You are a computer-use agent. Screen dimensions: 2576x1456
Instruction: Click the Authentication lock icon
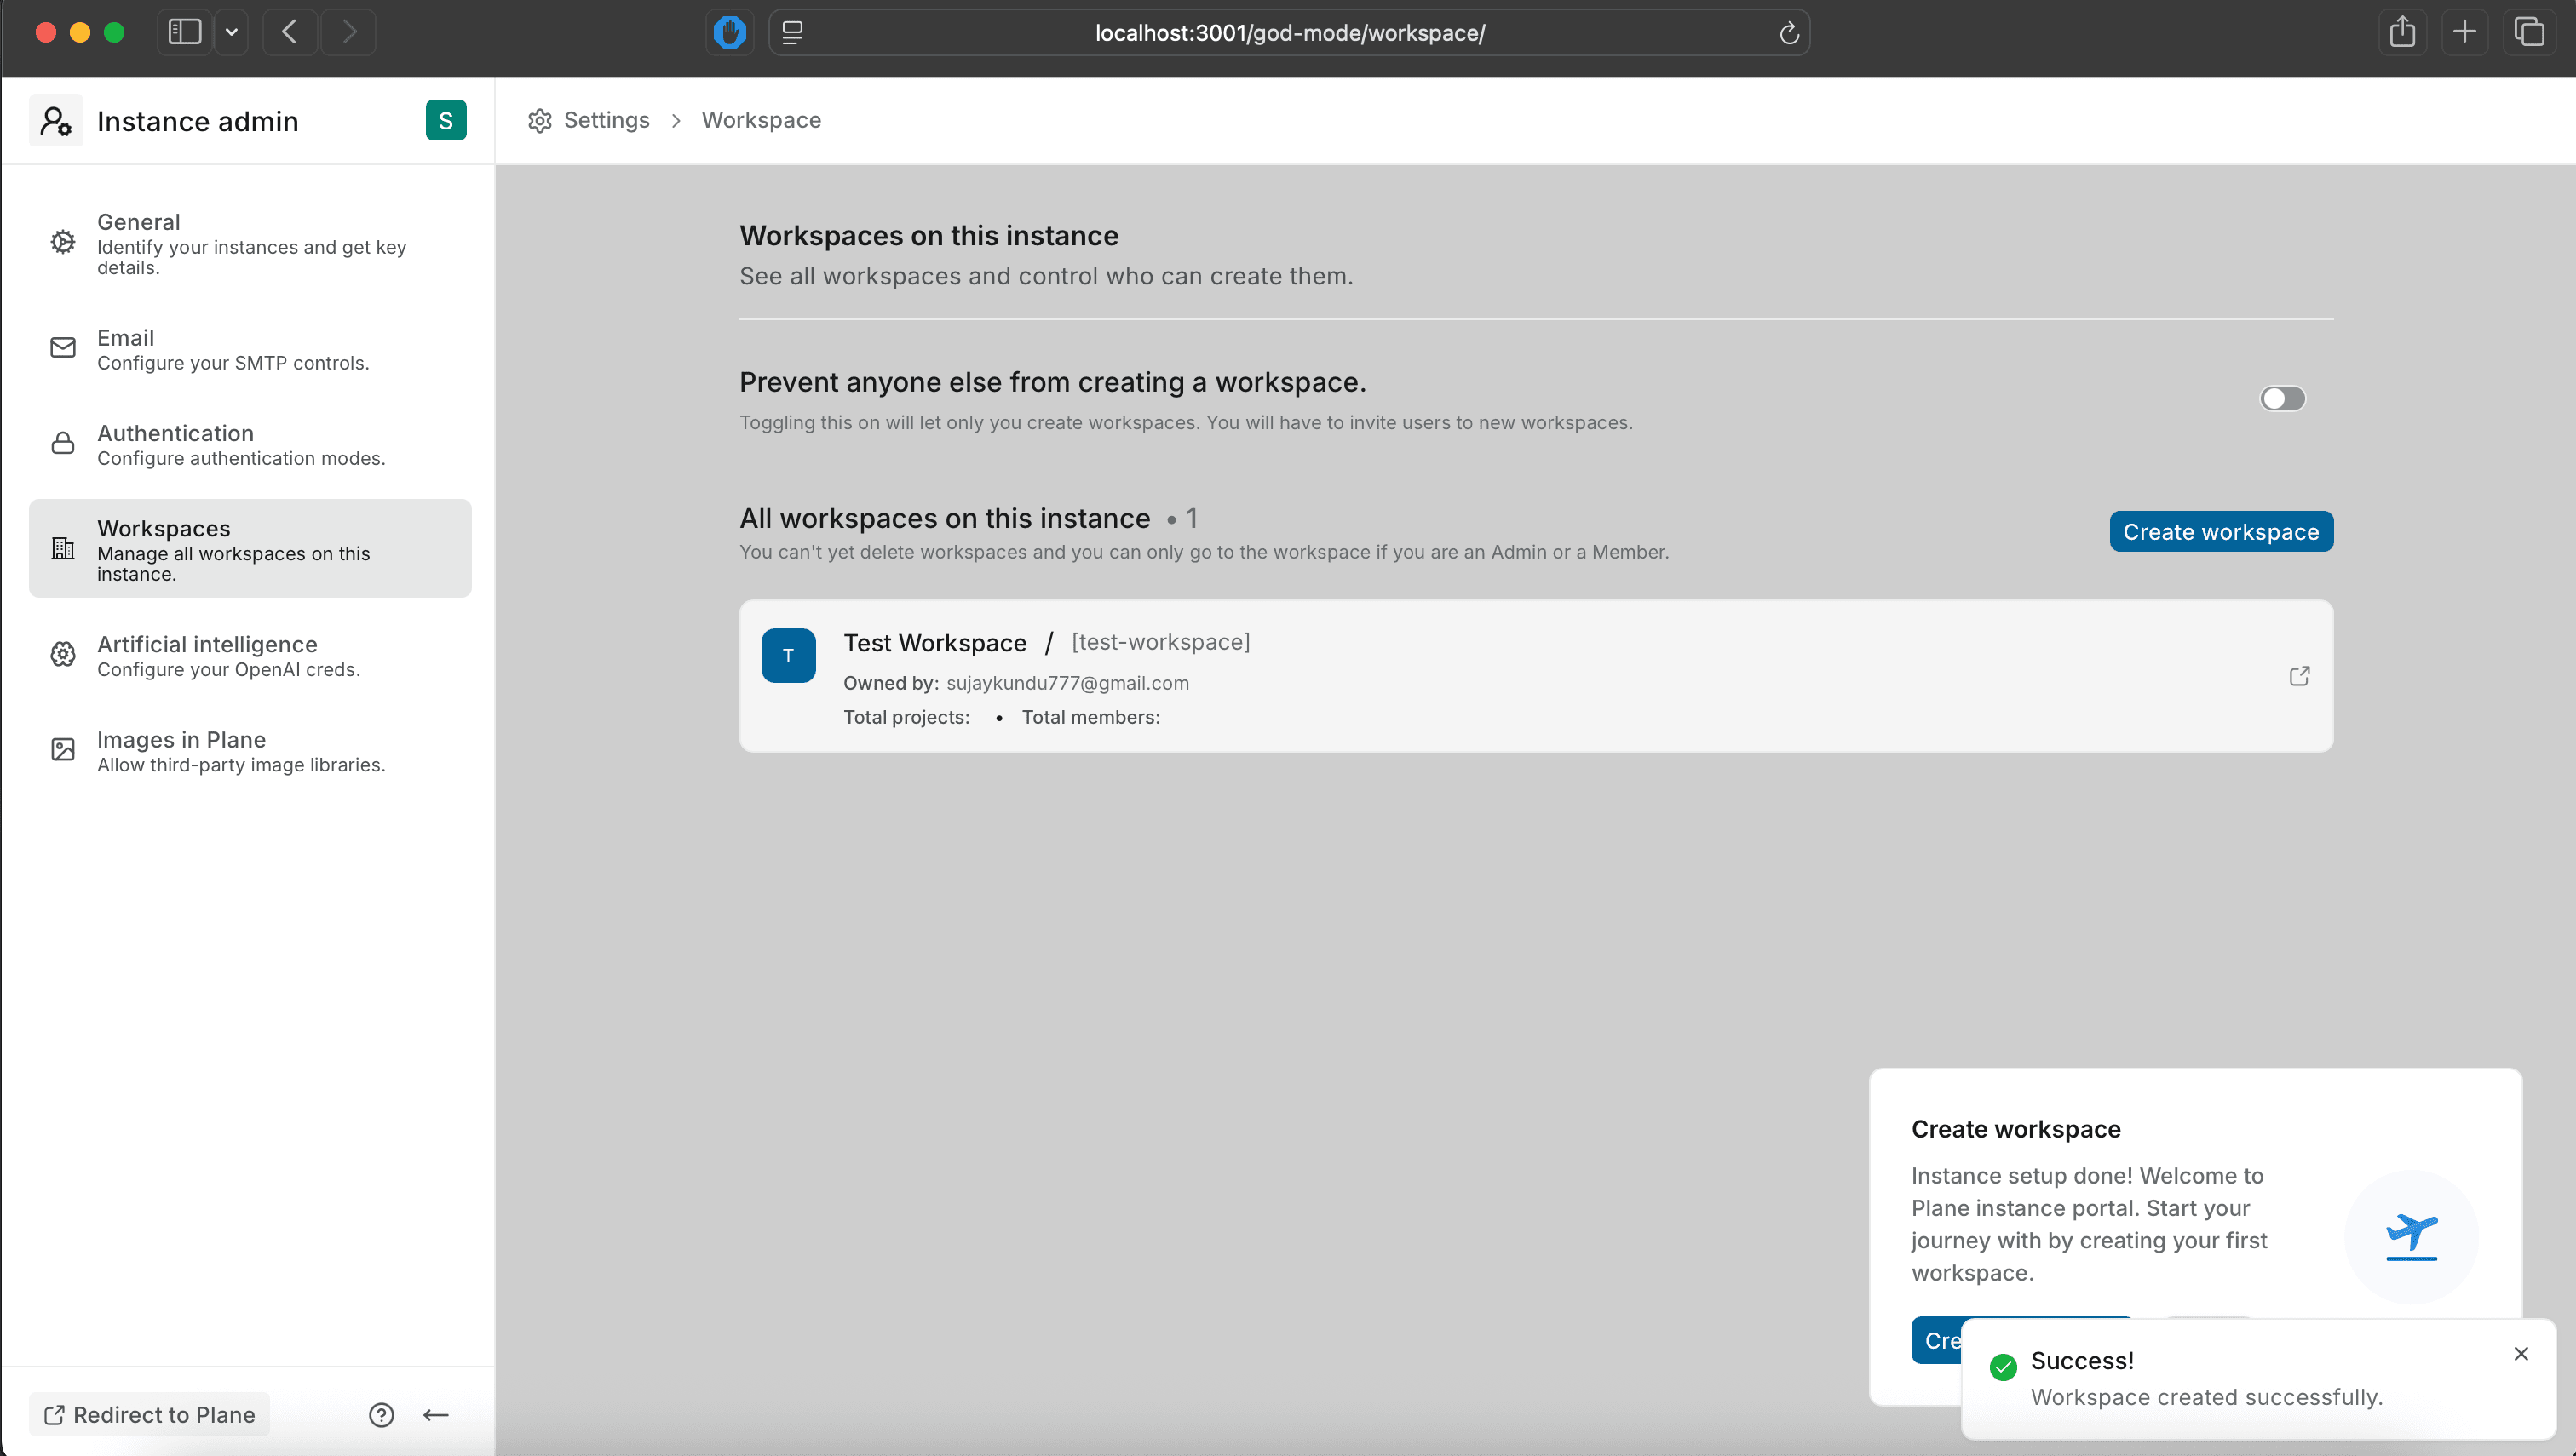[63, 443]
